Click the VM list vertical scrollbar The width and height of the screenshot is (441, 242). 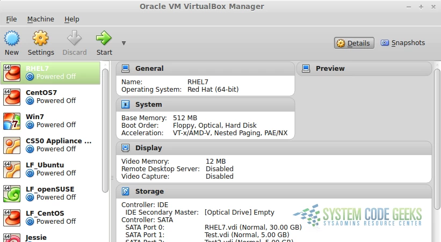click(x=105, y=129)
